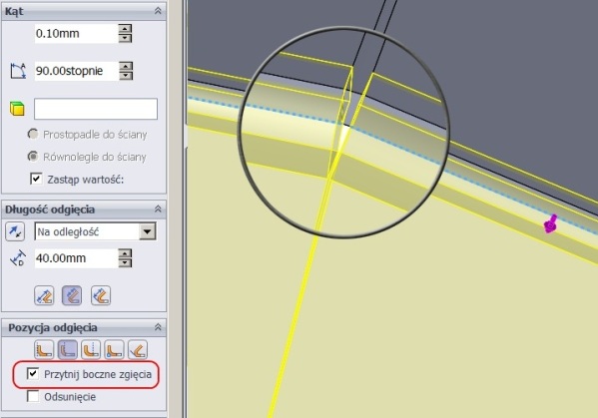The width and height of the screenshot is (598, 418).
Task: Uncheck the Zastąp wartość checkbox
Action: (36, 179)
